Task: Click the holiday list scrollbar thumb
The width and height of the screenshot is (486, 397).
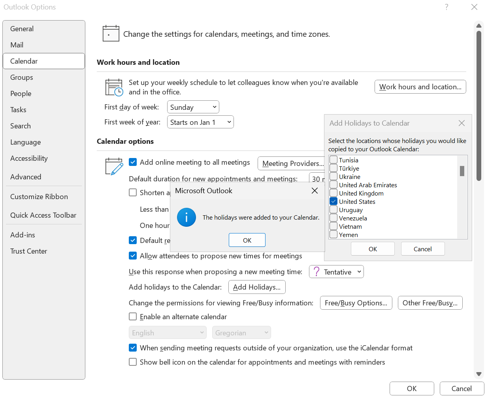Action: 462,171
